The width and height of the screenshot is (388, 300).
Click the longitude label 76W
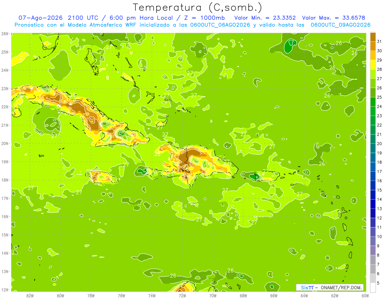[122, 295]
